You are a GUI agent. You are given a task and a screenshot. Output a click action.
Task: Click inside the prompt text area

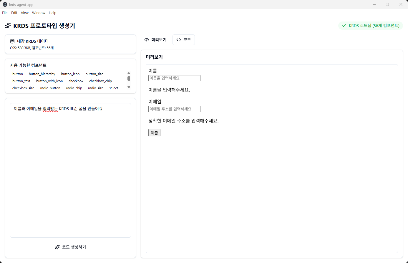click(x=70, y=170)
